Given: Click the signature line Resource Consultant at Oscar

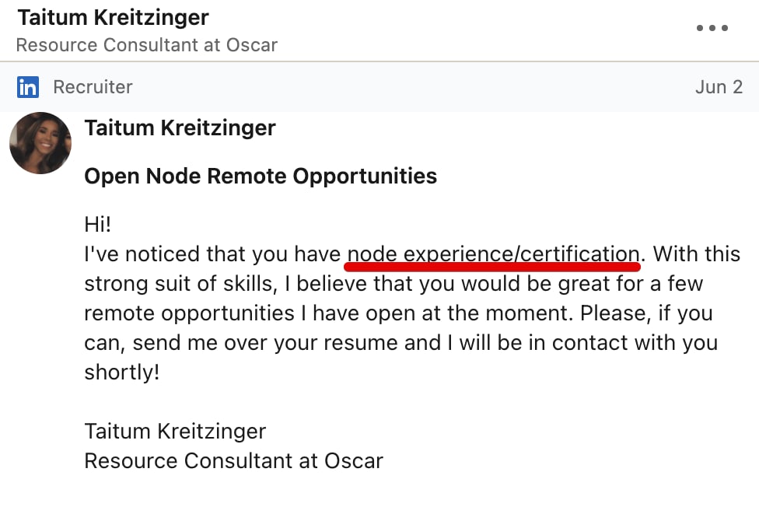Looking at the screenshot, I should [x=234, y=461].
